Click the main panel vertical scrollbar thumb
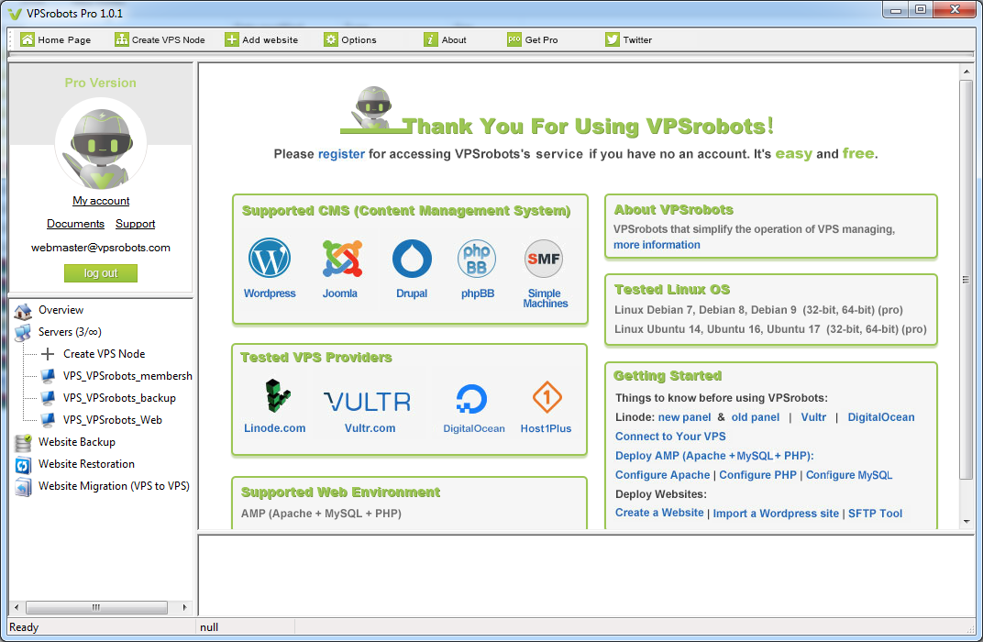 click(x=966, y=281)
